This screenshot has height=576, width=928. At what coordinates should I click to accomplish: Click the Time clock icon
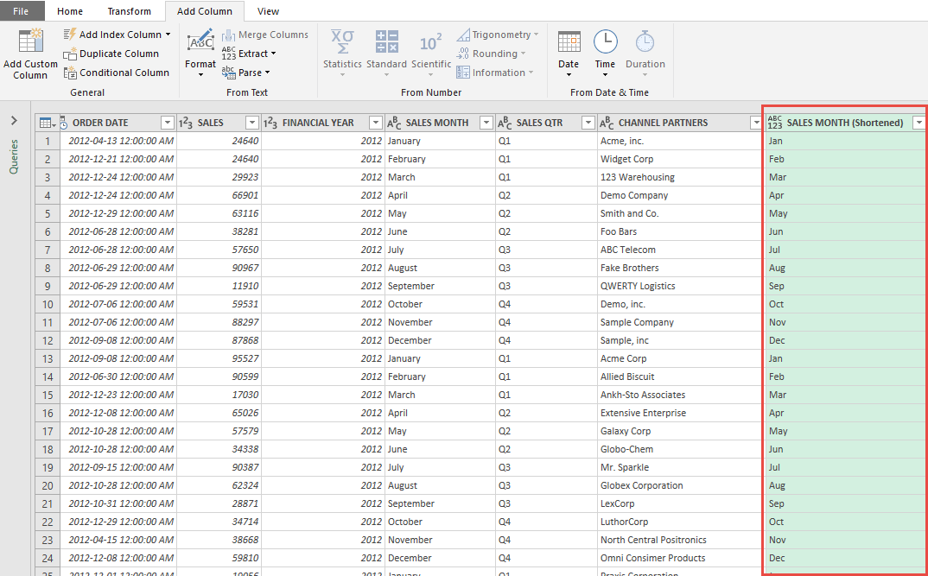coord(606,42)
